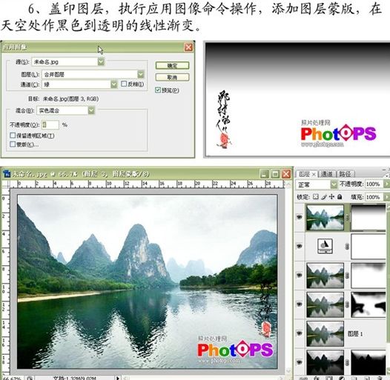The height and width of the screenshot is (380, 390).
Task: Select top layer image thumbnail
Action: (x=325, y=217)
